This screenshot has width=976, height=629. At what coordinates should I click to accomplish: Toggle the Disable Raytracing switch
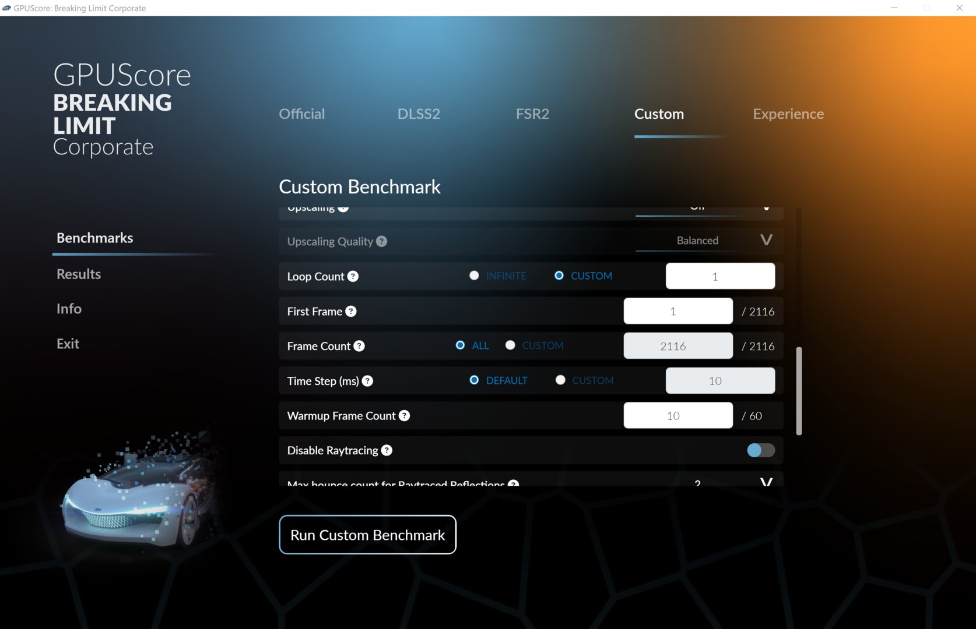click(x=761, y=450)
